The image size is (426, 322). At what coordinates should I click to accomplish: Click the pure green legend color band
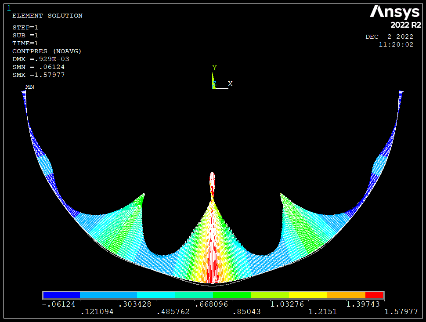(x=232, y=295)
